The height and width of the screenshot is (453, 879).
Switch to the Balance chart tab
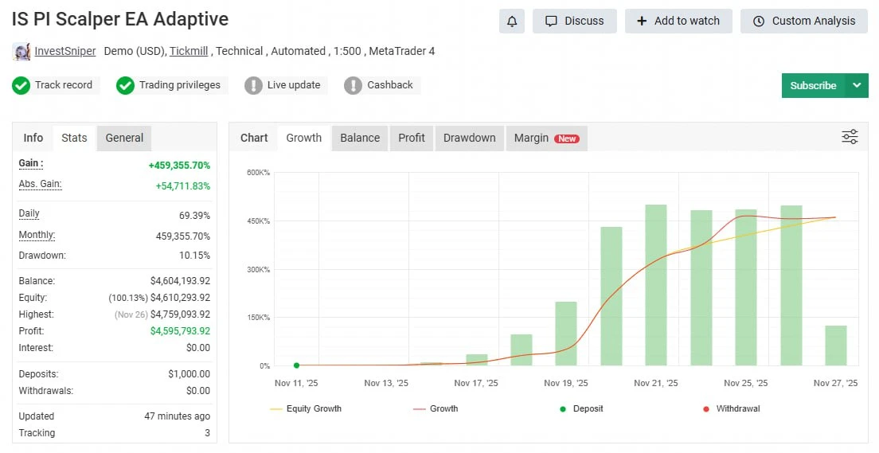pos(360,138)
